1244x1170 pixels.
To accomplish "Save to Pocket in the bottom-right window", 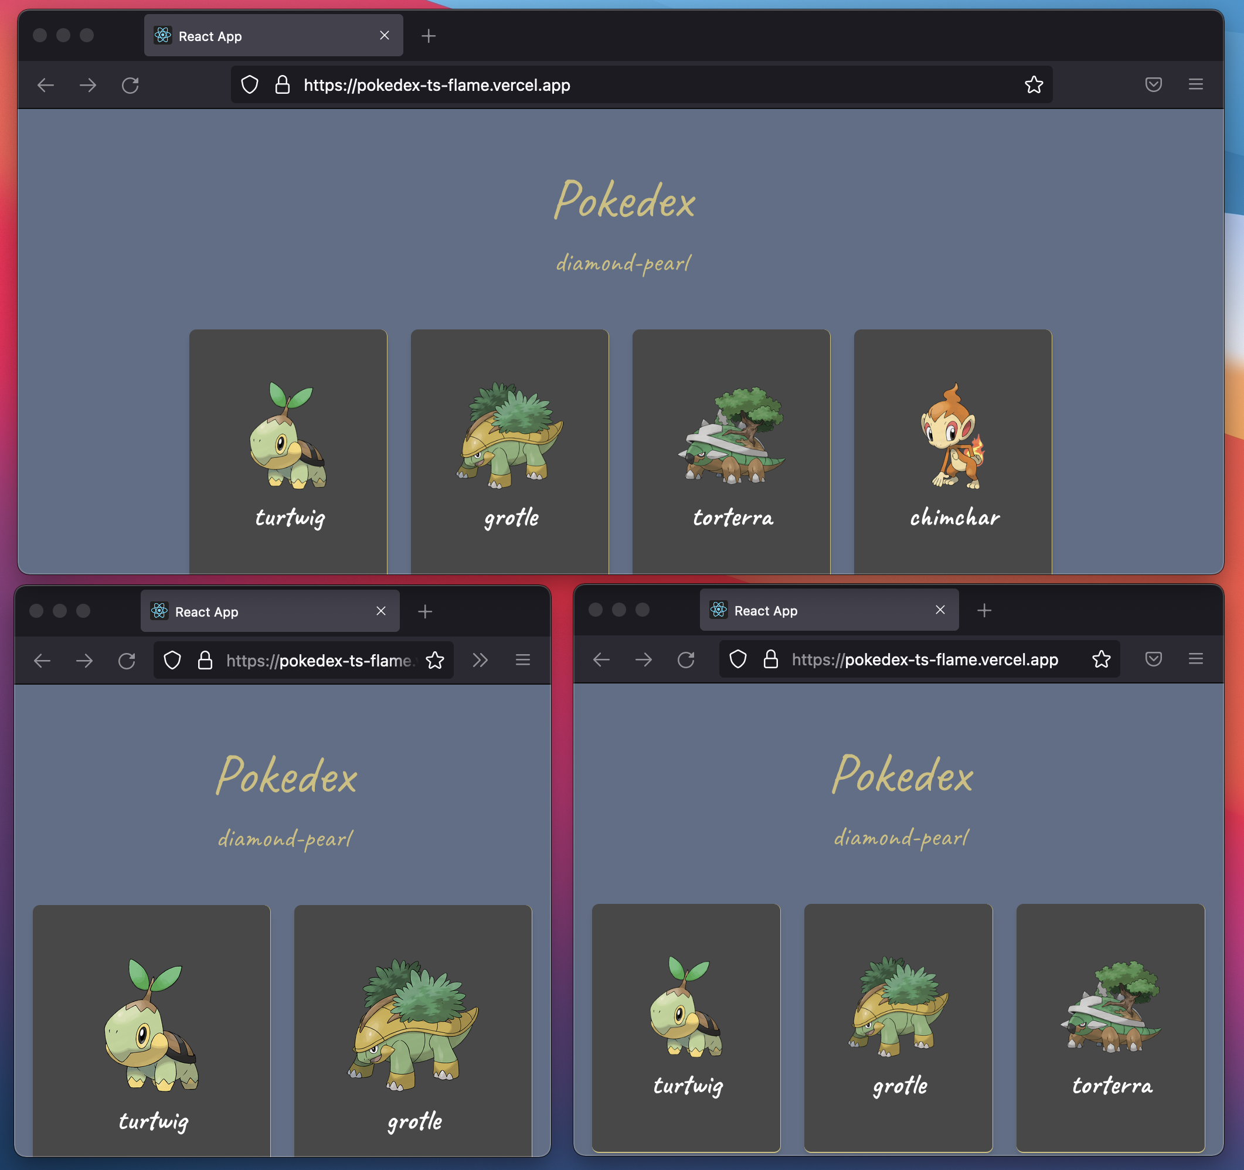I will 1153,659.
